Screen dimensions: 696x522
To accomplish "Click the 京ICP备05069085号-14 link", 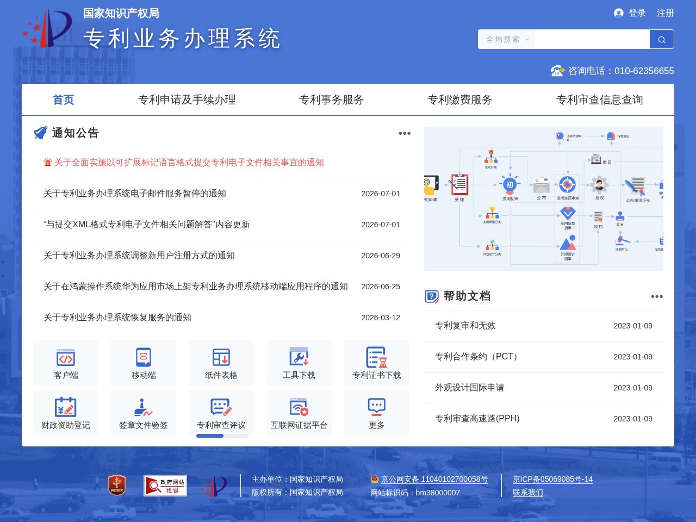I will coord(552,480).
